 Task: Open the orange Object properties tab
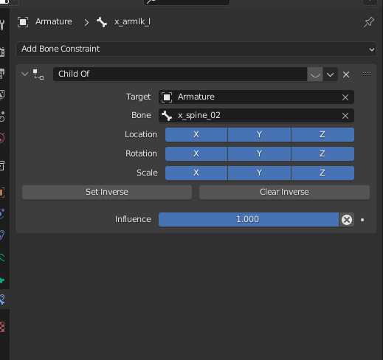[x=2, y=193]
